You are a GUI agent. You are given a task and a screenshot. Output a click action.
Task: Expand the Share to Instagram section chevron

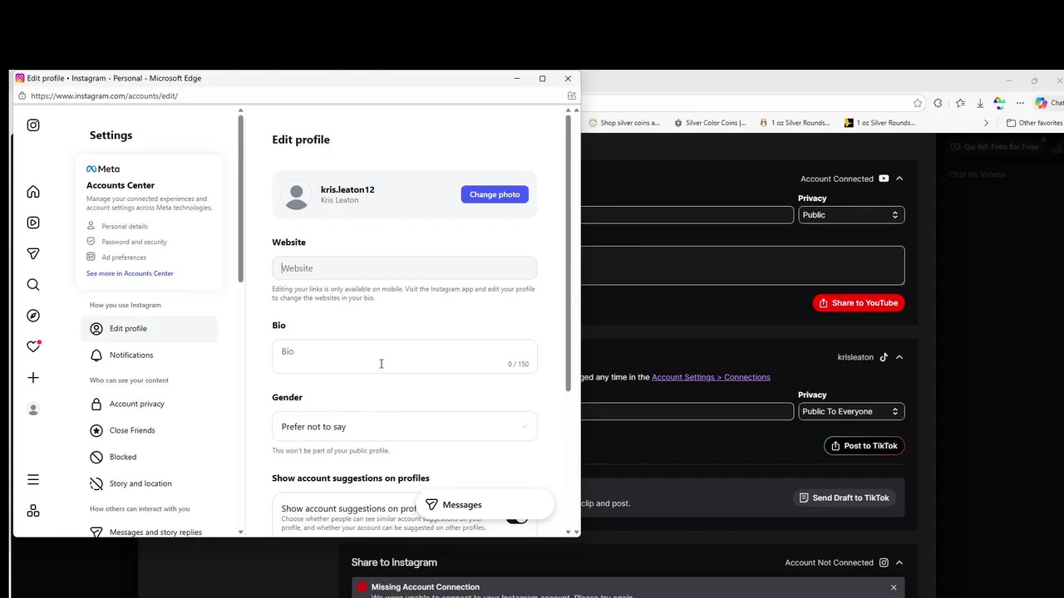click(x=899, y=562)
